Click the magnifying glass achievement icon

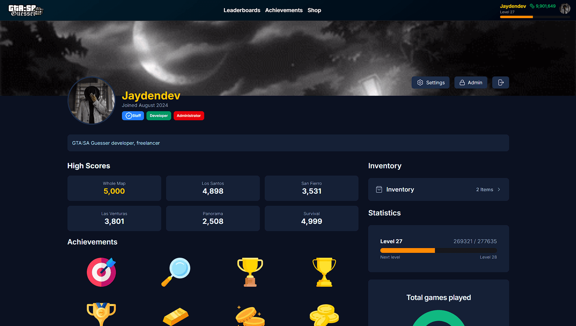click(x=176, y=272)
